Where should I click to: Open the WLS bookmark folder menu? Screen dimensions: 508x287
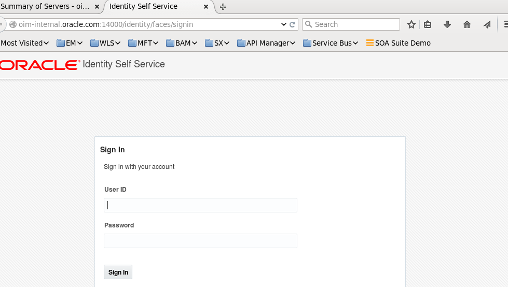(x=105, y=43)
